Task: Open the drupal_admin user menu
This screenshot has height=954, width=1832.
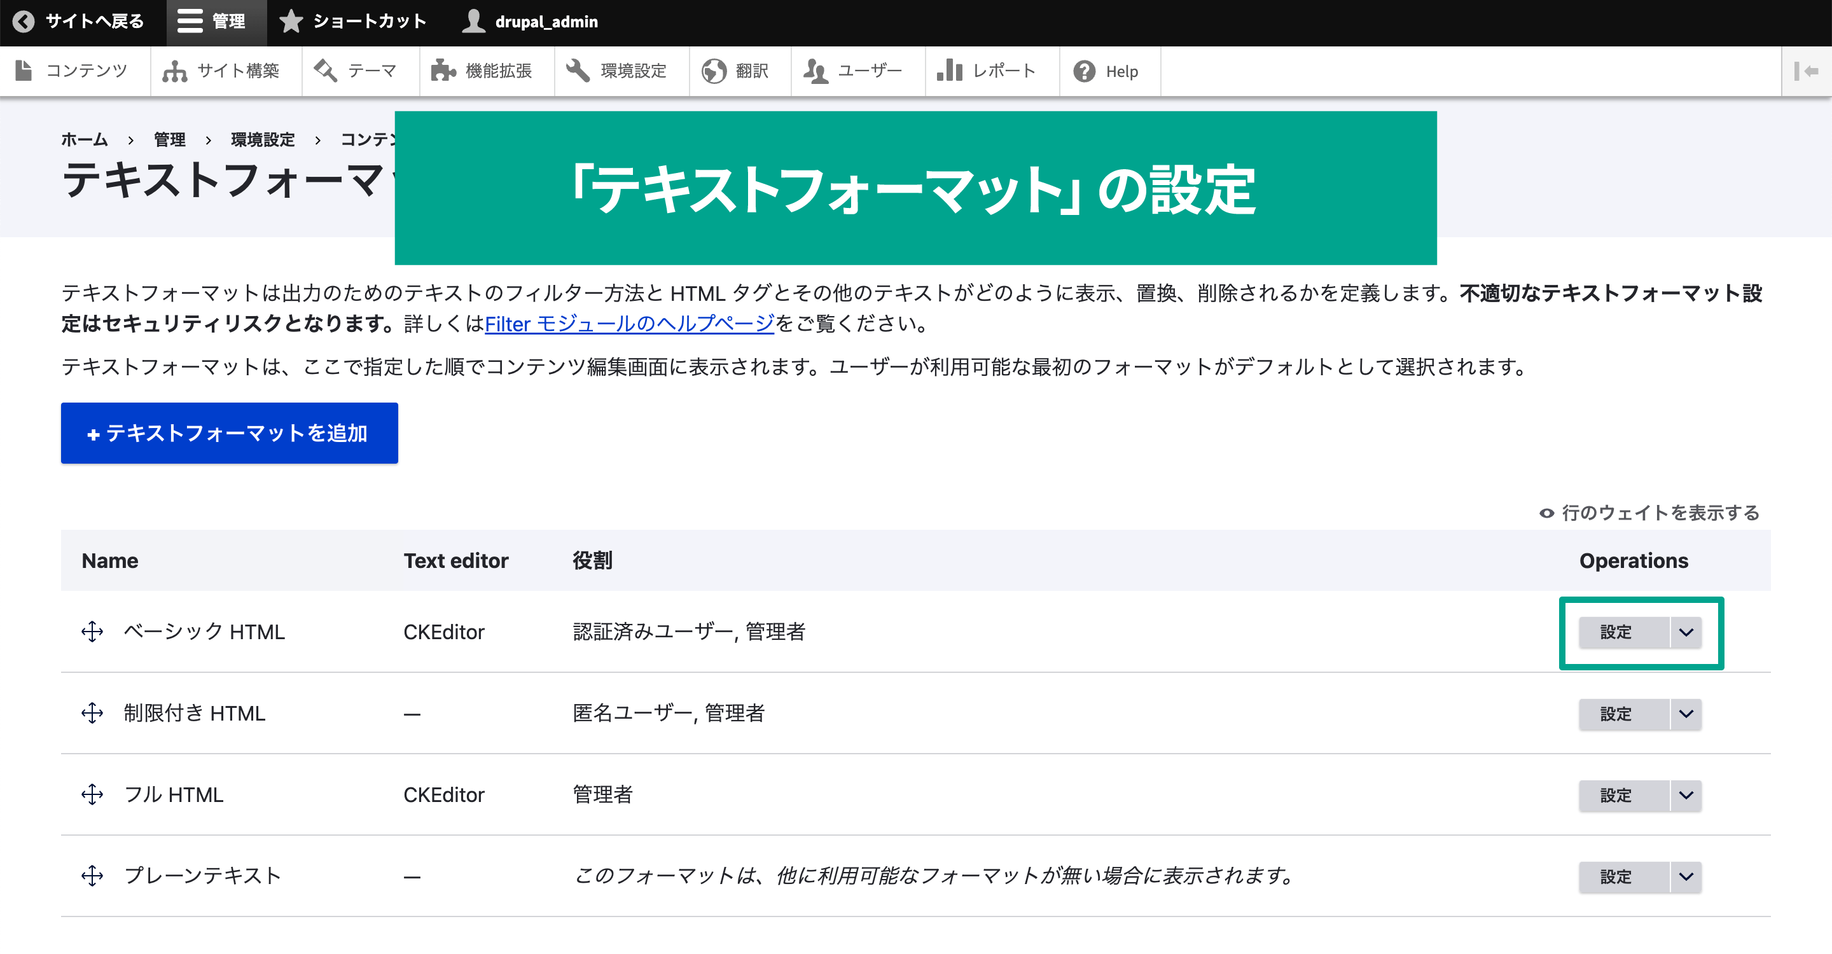Action: coord(531,22)
